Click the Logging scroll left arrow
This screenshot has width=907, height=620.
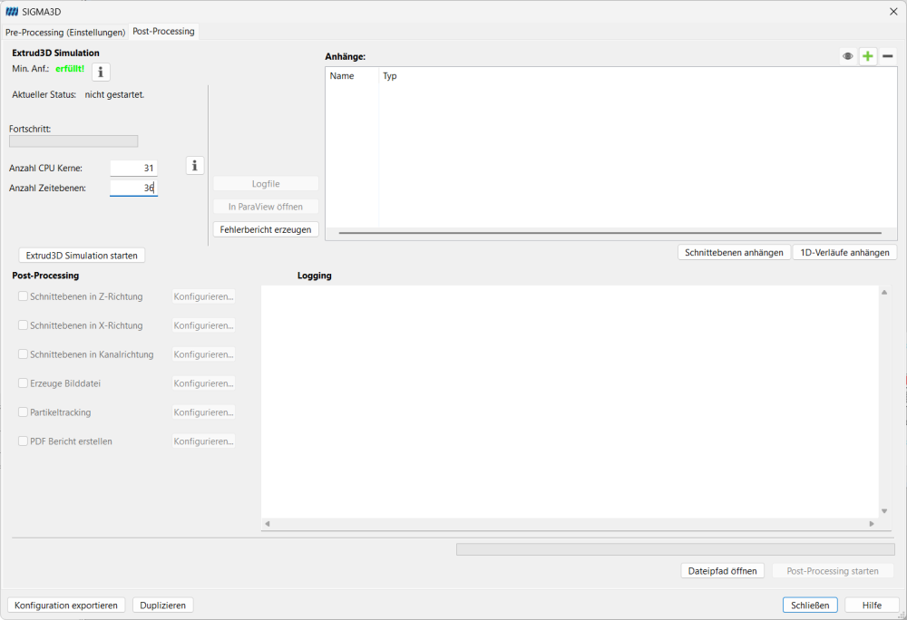[x=268, y=524]
